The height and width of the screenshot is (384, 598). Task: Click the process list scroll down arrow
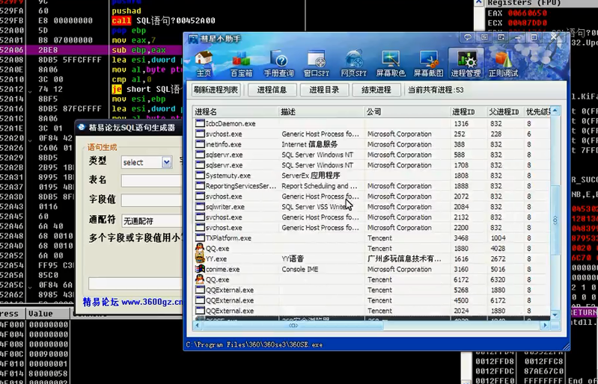pyautogui.click(x=555, y=316)
